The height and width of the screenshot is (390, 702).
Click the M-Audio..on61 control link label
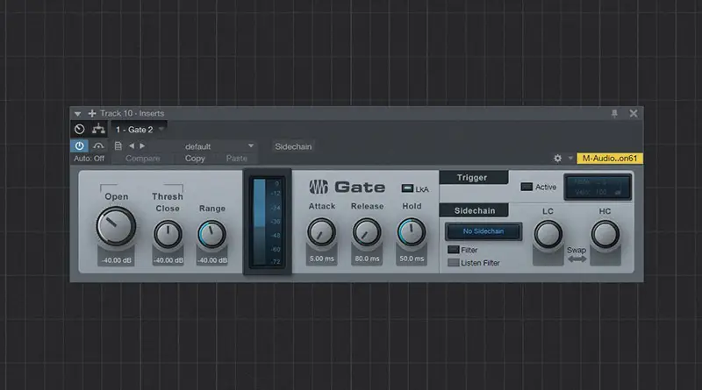pos(610,159)
